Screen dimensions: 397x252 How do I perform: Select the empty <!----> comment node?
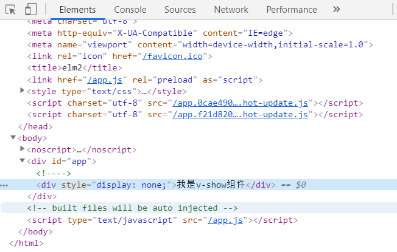click(x=54, y=174)
